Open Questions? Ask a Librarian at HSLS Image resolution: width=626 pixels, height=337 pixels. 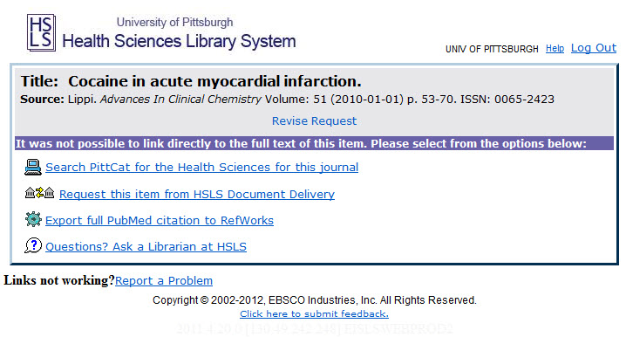point(146,247)
